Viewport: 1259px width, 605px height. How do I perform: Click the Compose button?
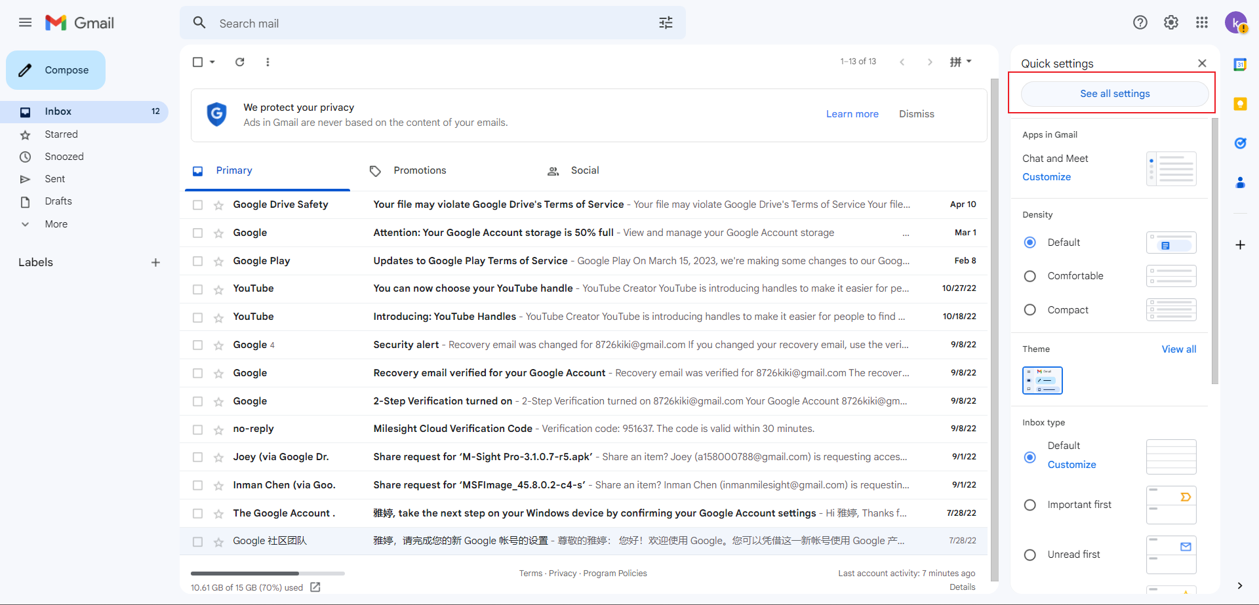(56, 70)
